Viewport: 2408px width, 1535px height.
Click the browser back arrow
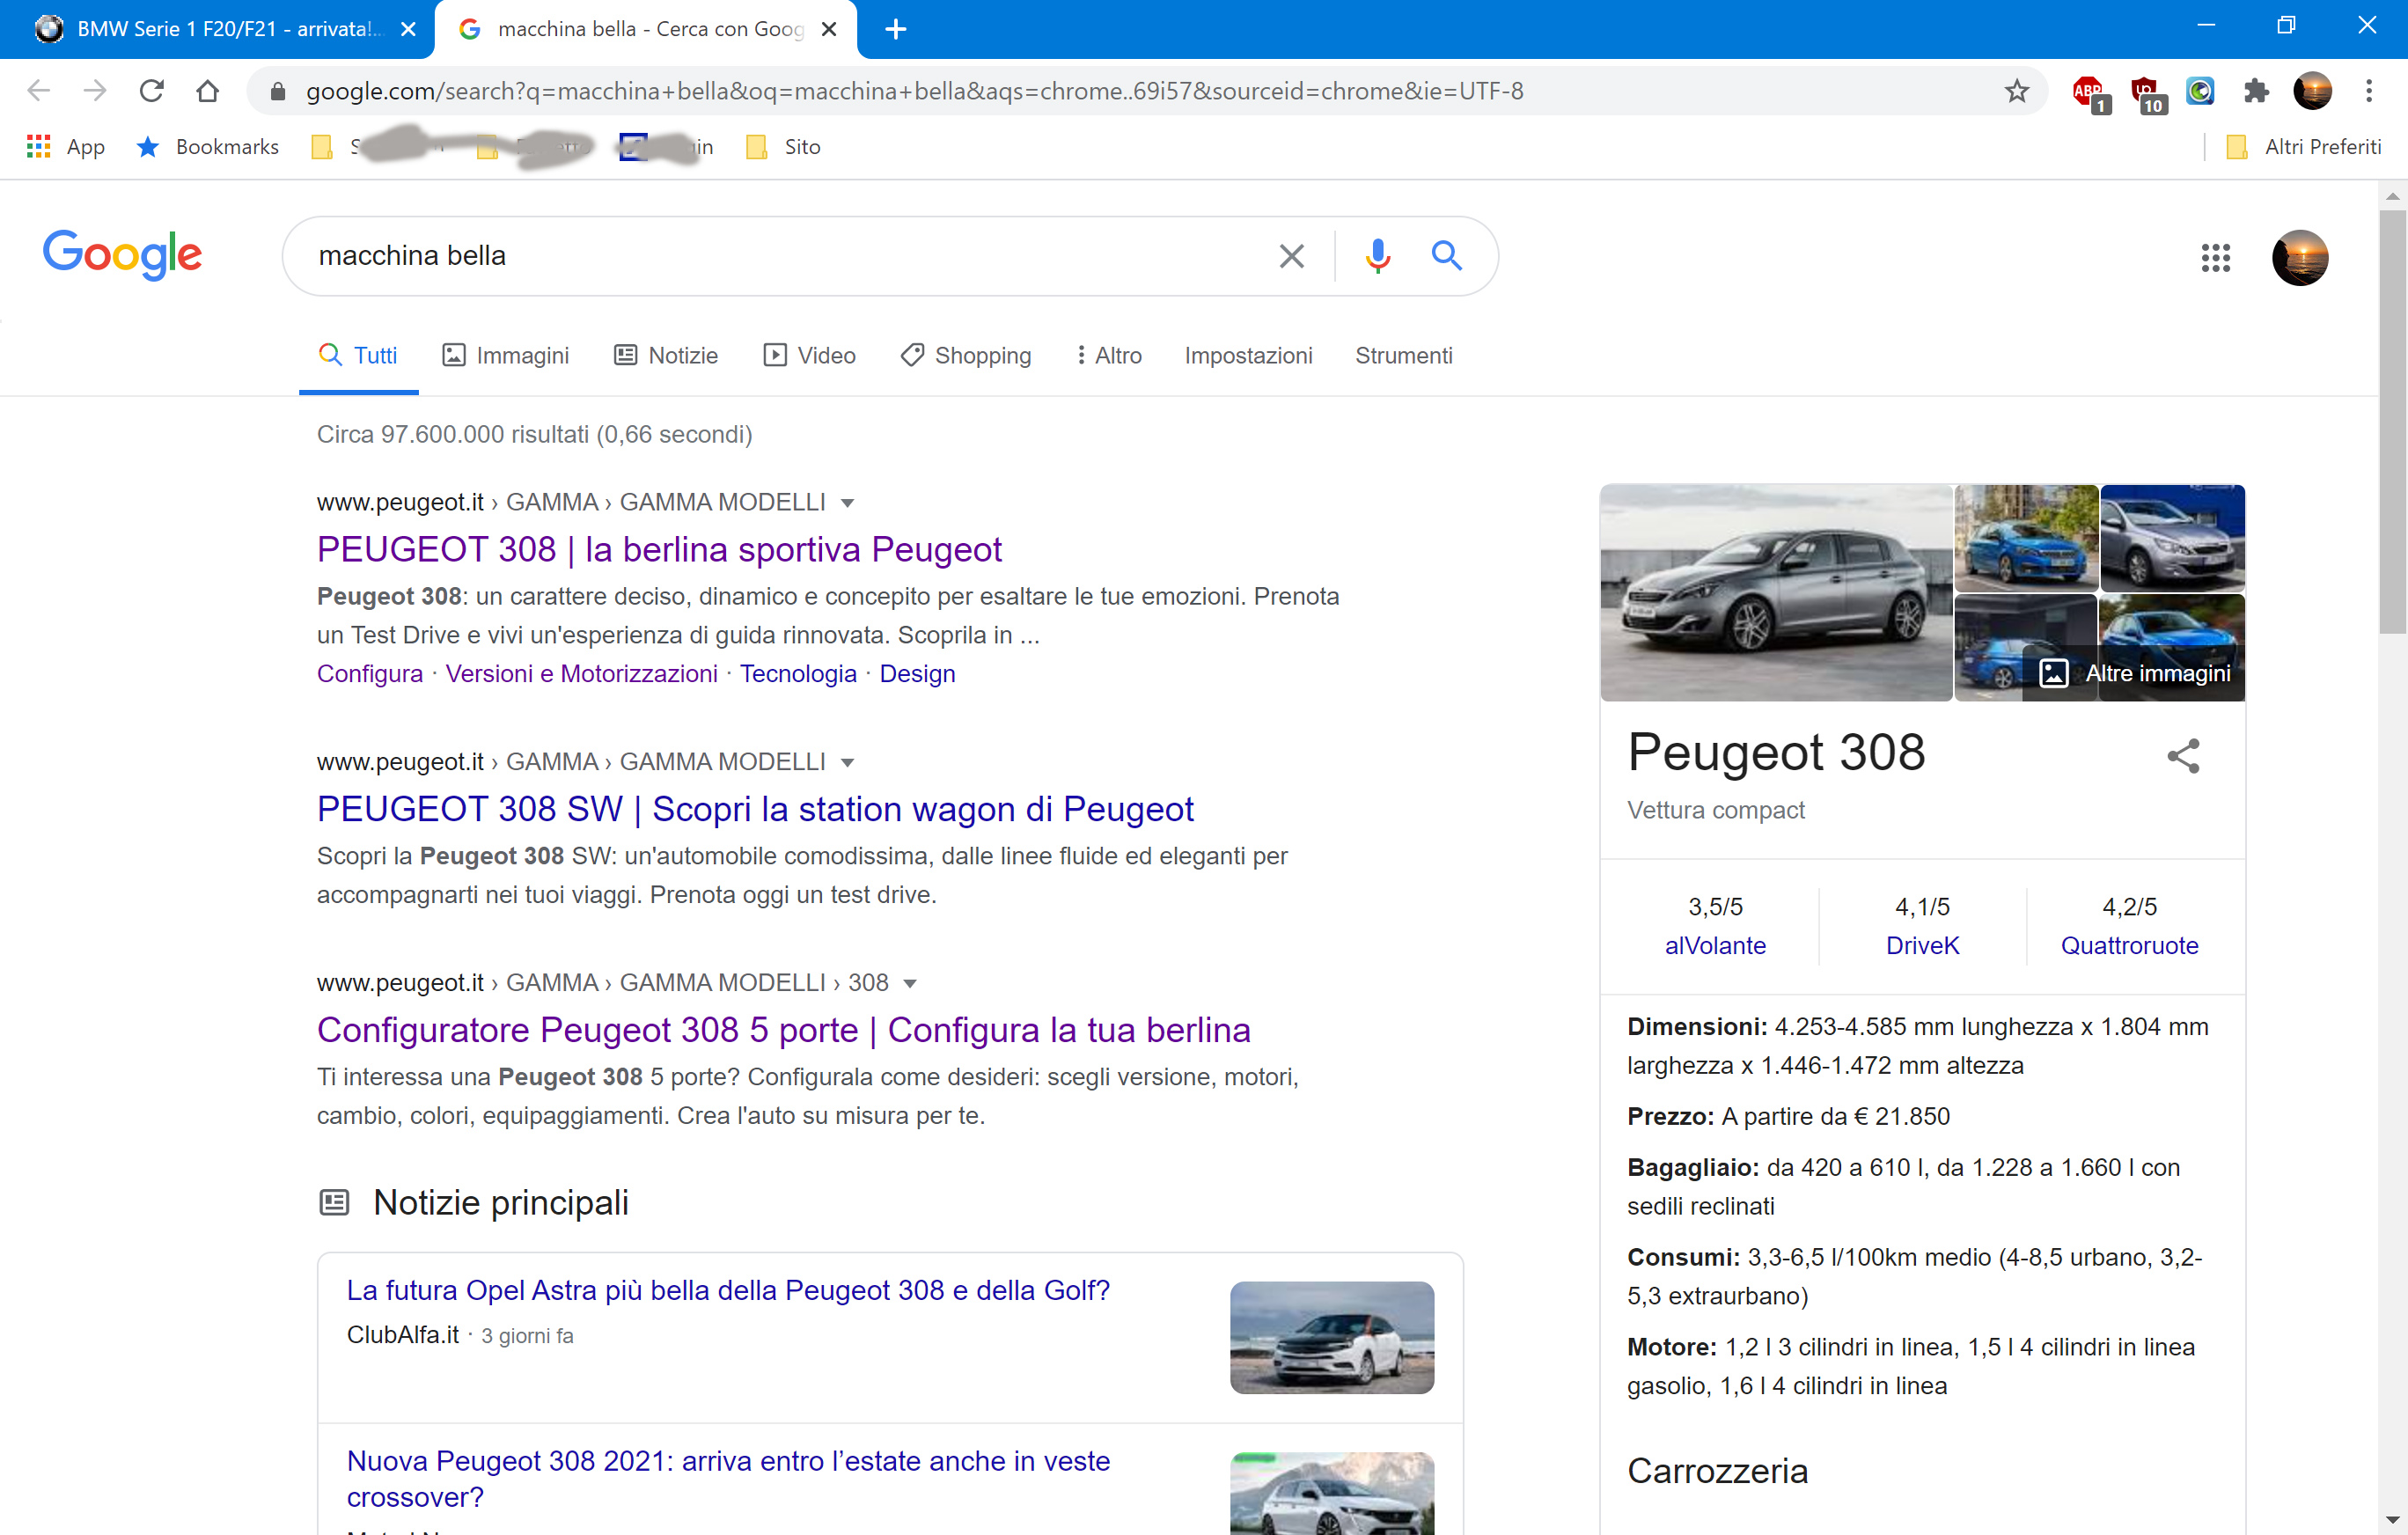pos(39,91)
